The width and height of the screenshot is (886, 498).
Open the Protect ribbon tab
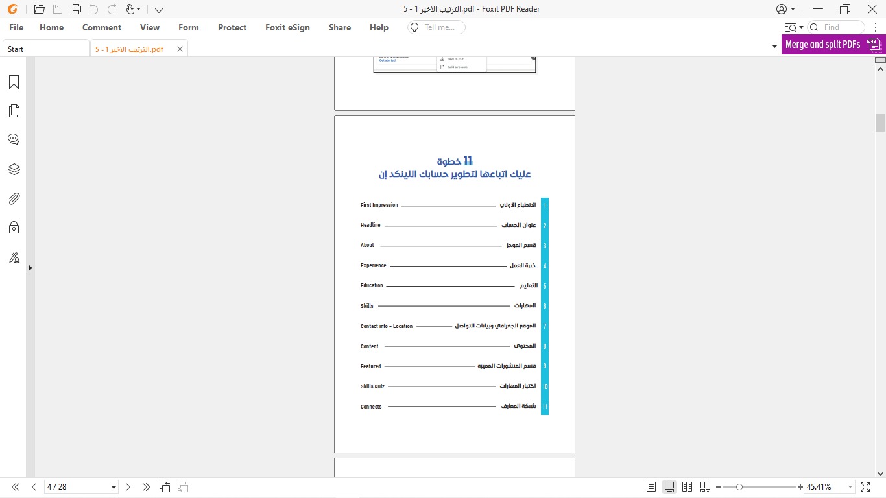[x=232, y=27]
